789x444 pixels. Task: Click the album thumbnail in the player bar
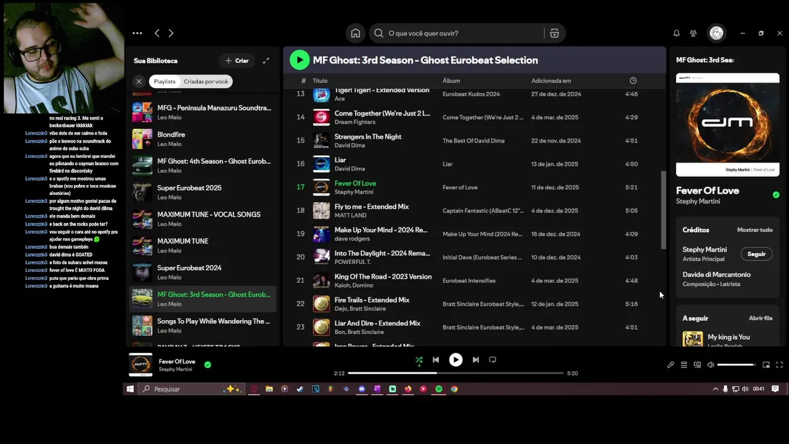pyautogui.click(x=141, y=364)
